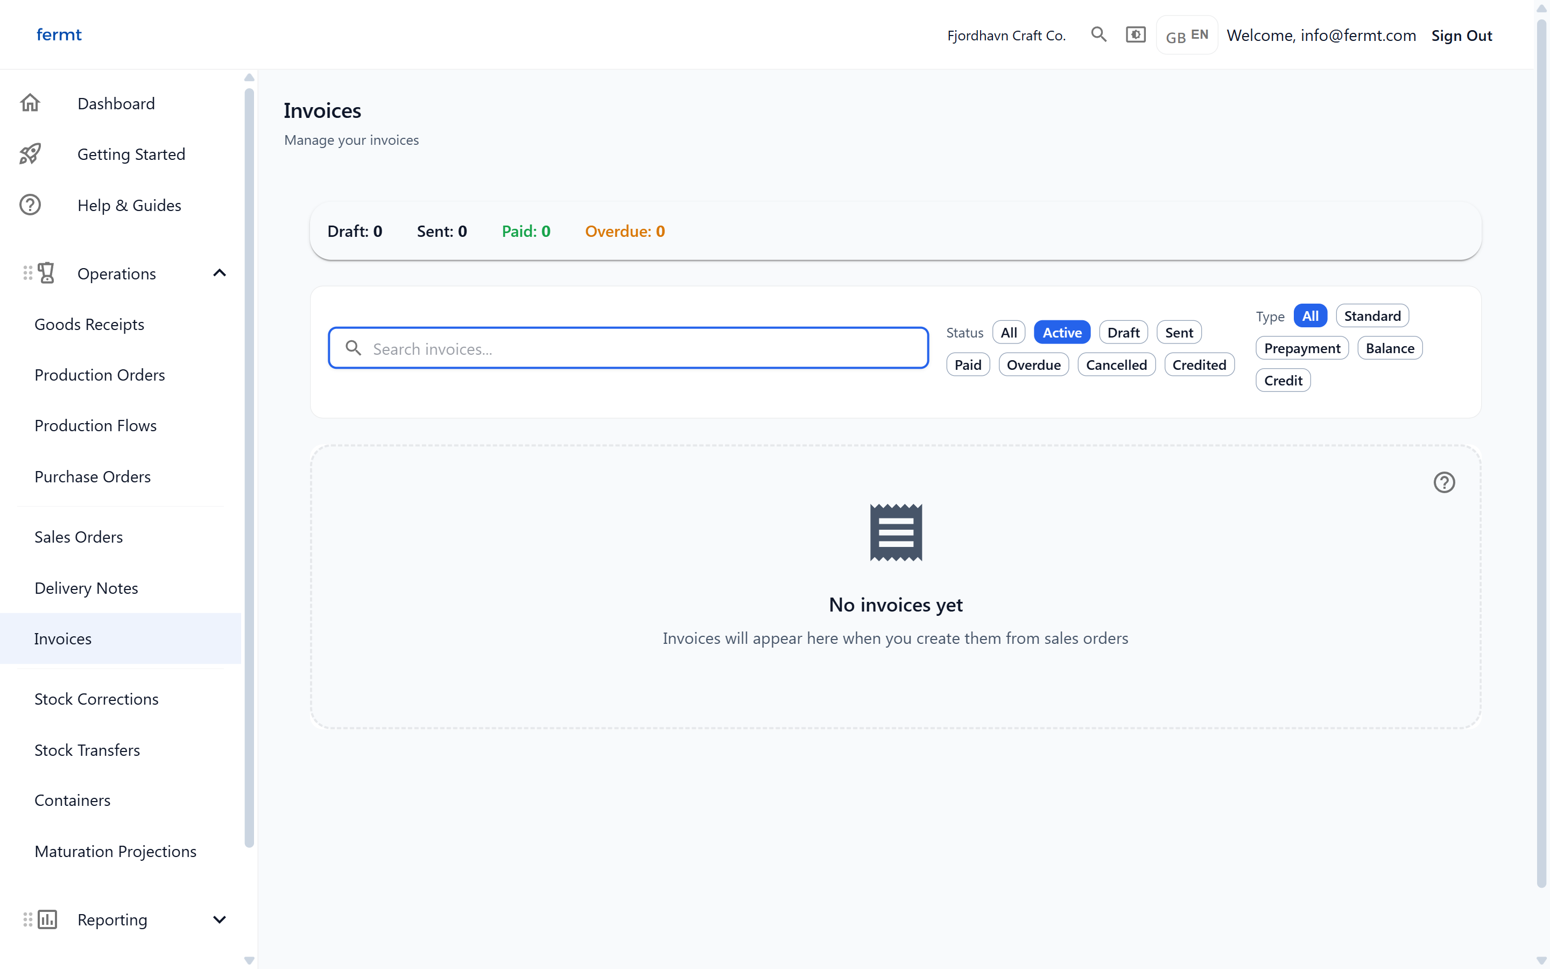Select the All type filter

[1311, 315]
